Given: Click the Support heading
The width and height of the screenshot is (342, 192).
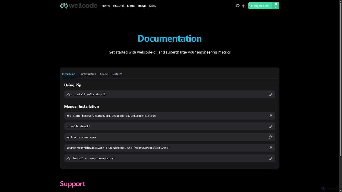Looking at the screenshot, I should click(72, 184).
